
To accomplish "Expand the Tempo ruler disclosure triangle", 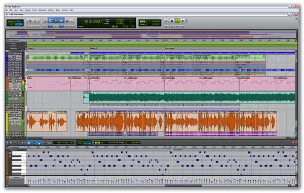I will (8, 43).
